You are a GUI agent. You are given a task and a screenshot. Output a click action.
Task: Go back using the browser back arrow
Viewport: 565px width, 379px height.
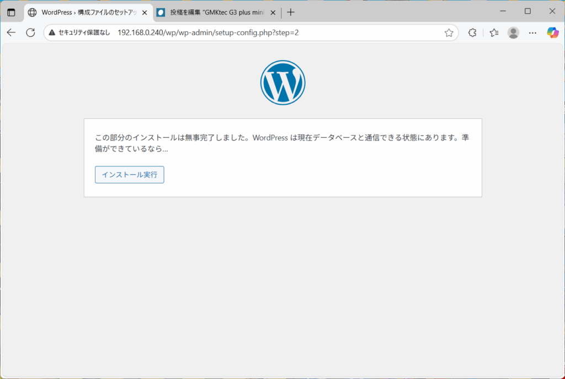[x=11, y=33]
